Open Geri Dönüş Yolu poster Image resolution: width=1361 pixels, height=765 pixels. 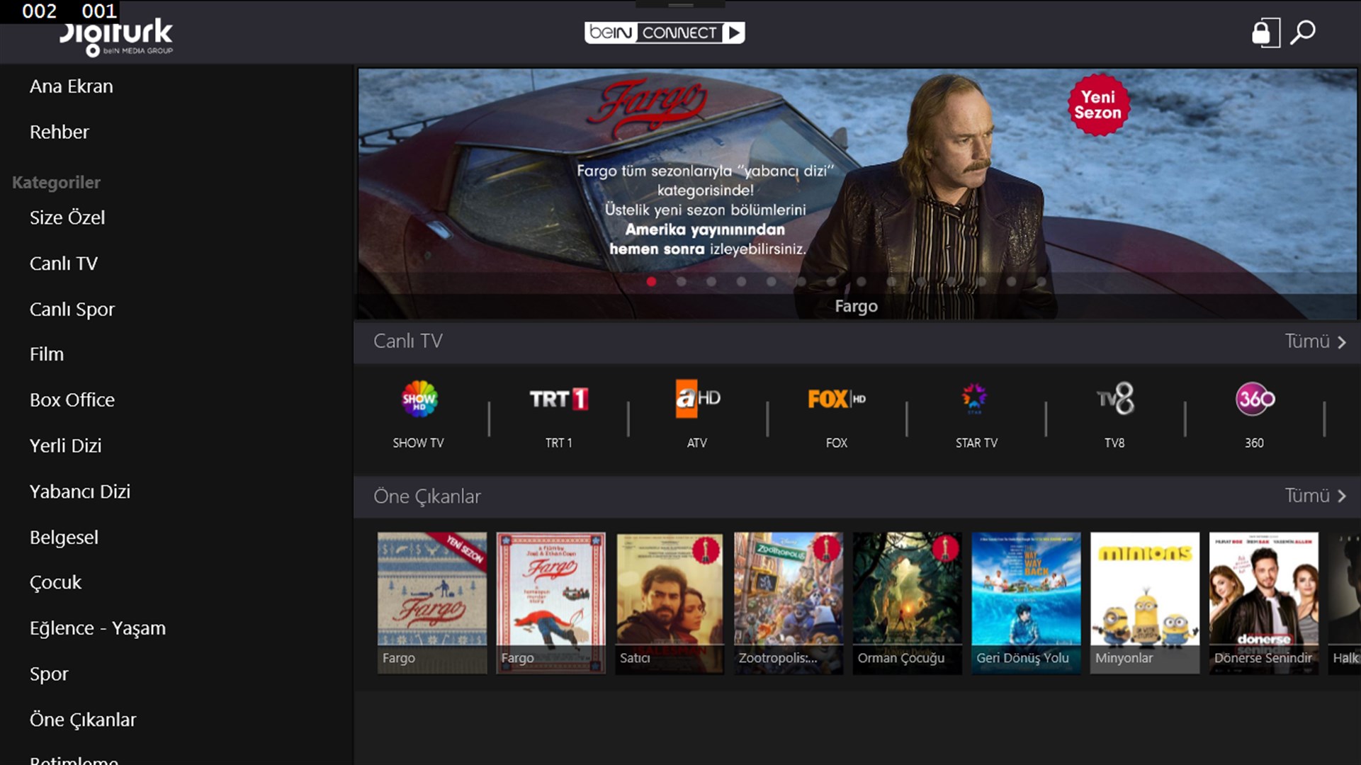click(x=1027, y=603)
